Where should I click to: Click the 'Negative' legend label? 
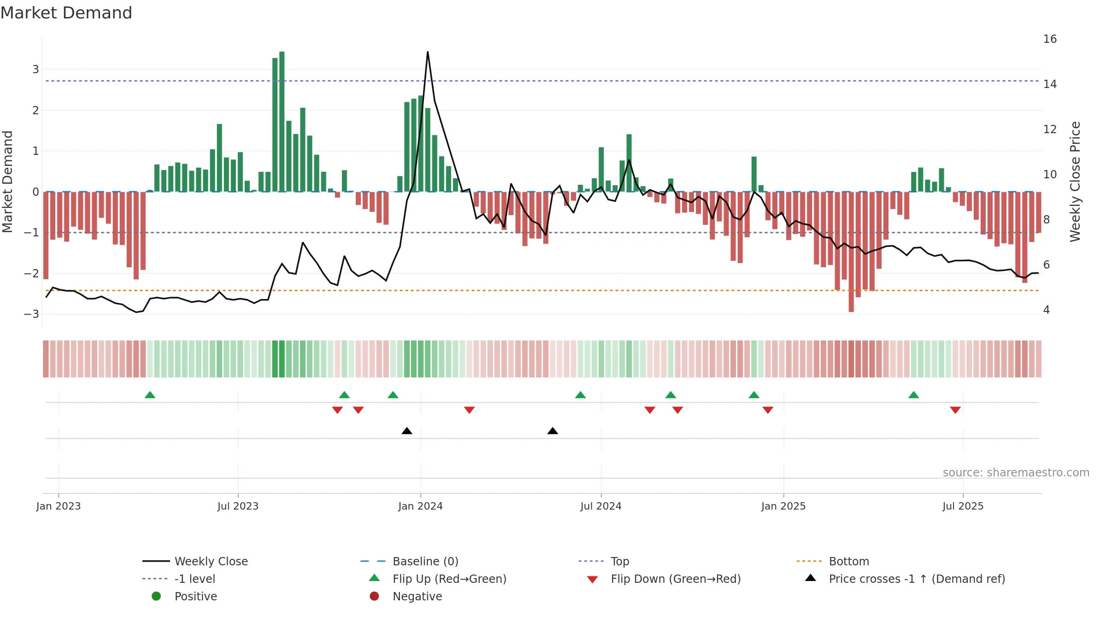[417, 596]
